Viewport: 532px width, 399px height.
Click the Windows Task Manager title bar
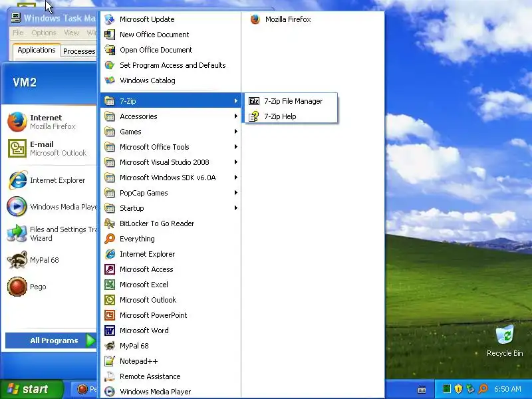tap(55, 18)
